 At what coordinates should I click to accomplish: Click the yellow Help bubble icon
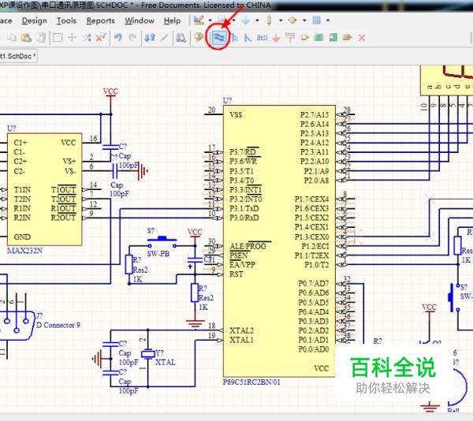[198, 37]
